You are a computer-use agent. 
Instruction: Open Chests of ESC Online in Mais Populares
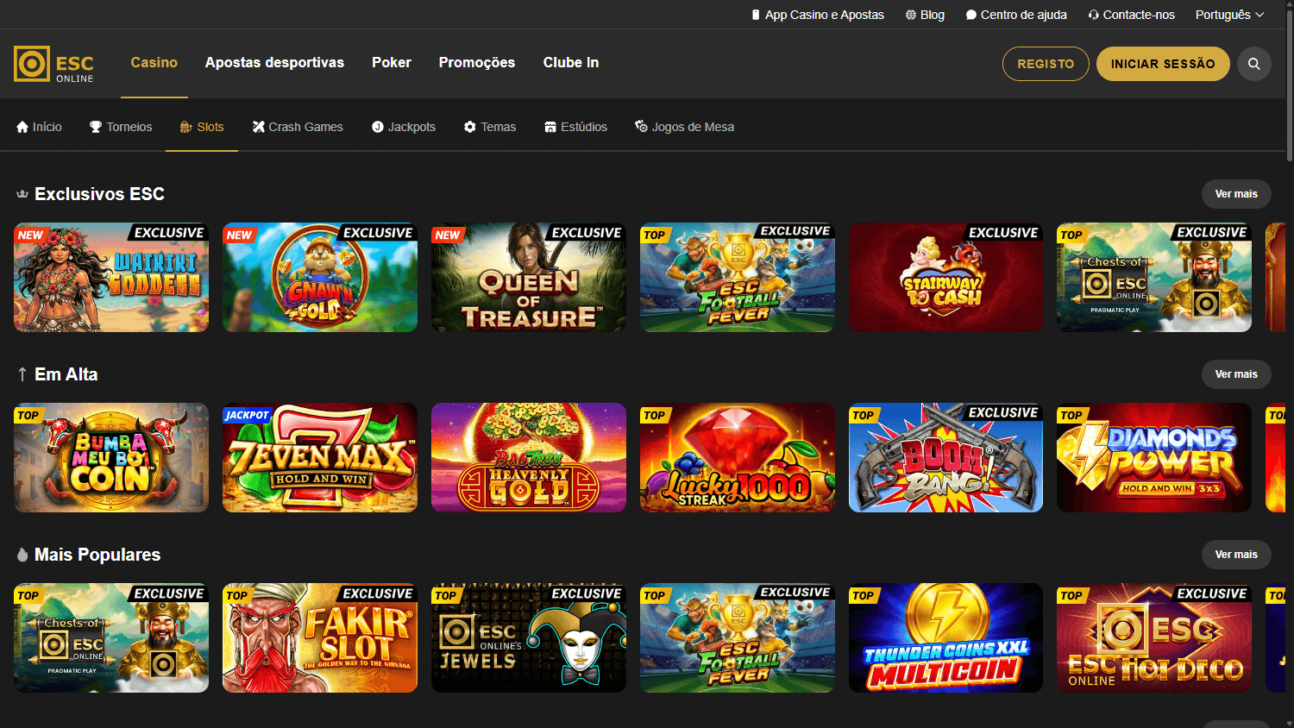click(x=111, y=638)
